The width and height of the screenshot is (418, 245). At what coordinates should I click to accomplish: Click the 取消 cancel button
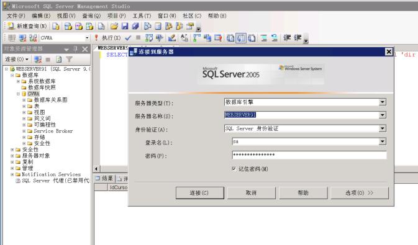coord(252,193)
